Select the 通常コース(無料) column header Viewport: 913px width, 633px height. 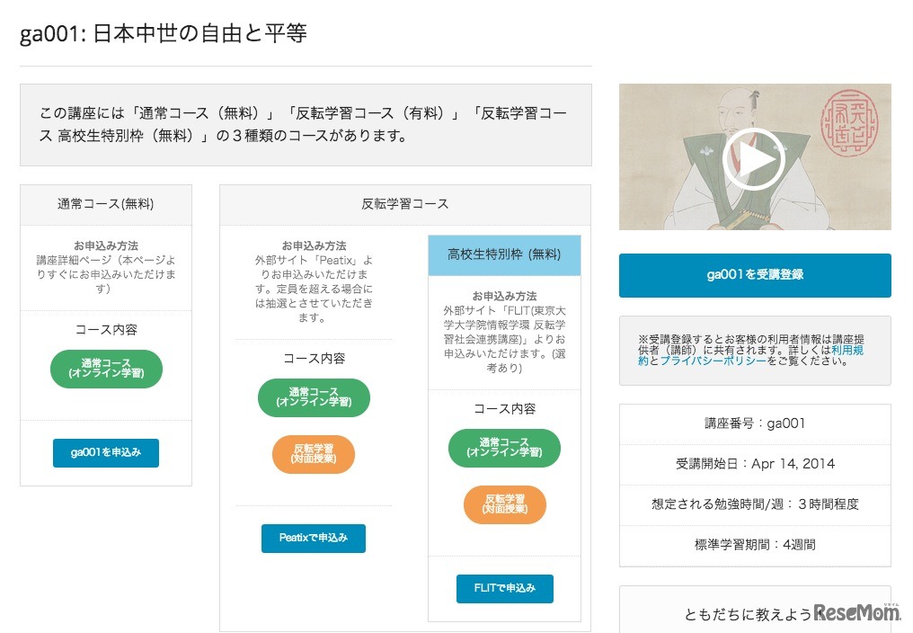point(105,204)
